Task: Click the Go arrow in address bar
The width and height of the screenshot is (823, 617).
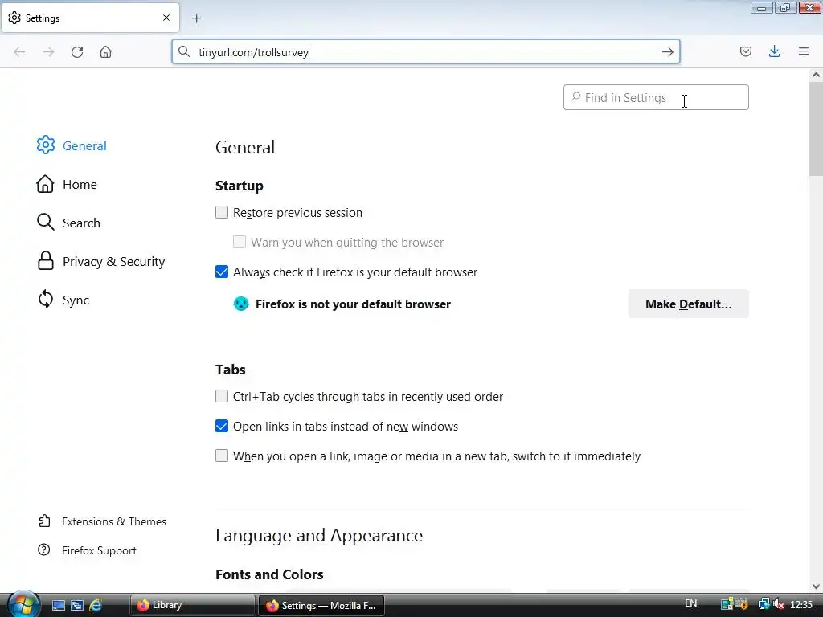Action: point(668,52)
